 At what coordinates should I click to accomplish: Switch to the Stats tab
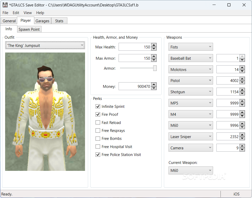tap(59, 21)
